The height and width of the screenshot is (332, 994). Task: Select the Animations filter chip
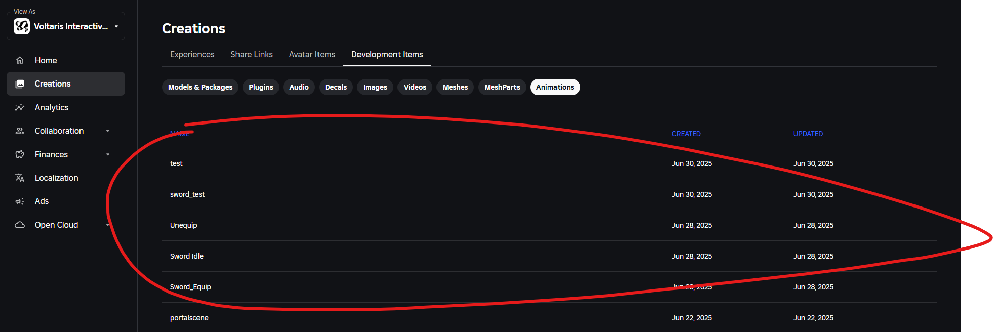pyautogui.click(x=555, y=87)
